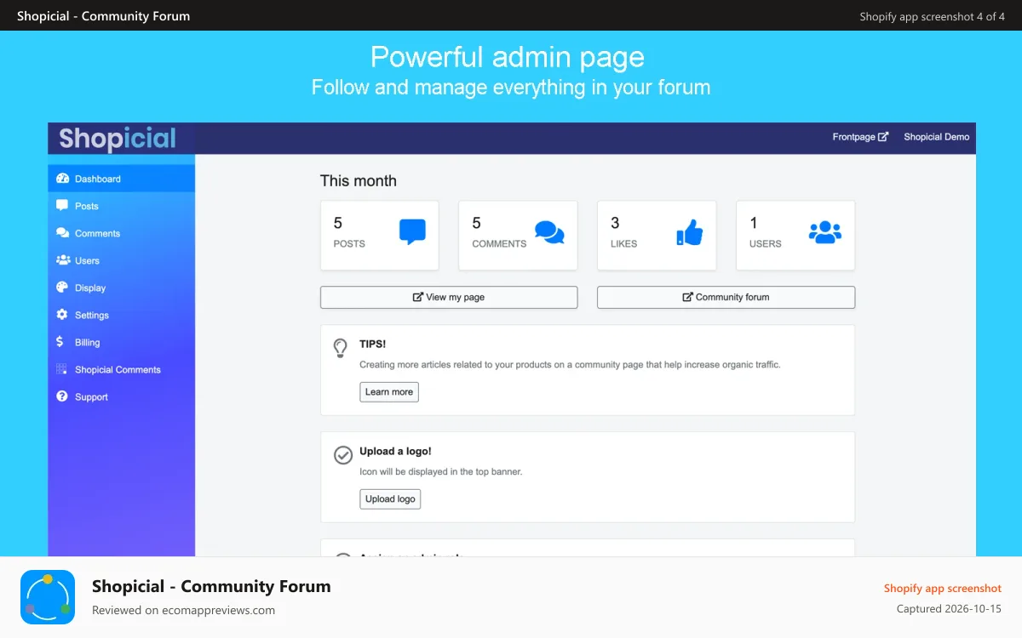Click the Shopicial app icon in footer
This screenshot has width=1022, height=638.
[48, 597]
